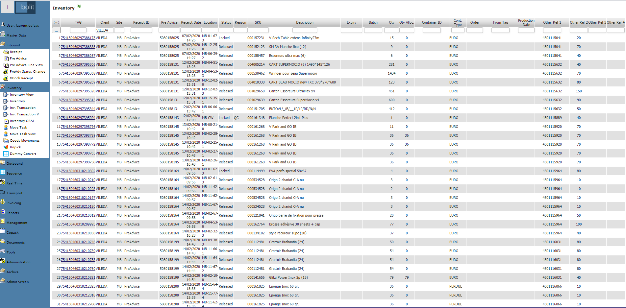The width and height of the screenshot is (626, 308).
Task: Sort by Status column header
Action: (x=226, y=22)
